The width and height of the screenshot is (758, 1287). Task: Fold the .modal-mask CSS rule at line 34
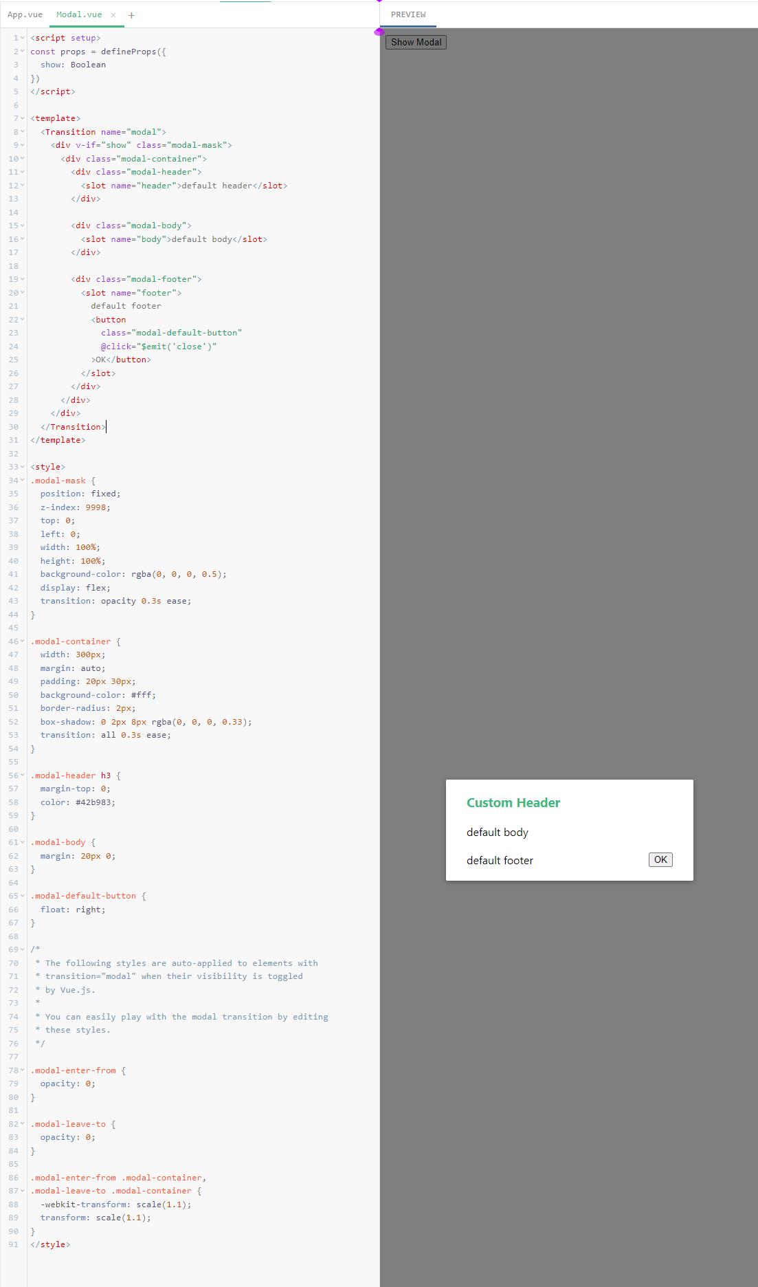[23, 481]
